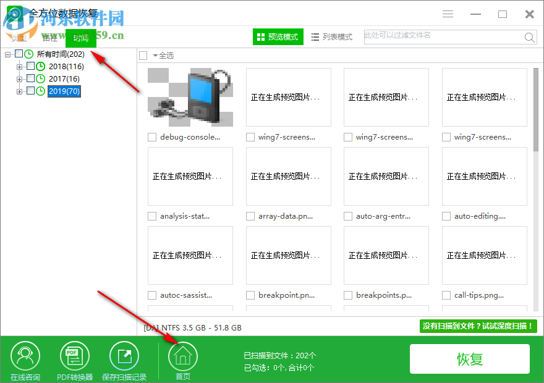The height and width of the screenshot is (383, 544).
Task: Tick the checkbox for debug-console file
Action: (x=151, y=137)
